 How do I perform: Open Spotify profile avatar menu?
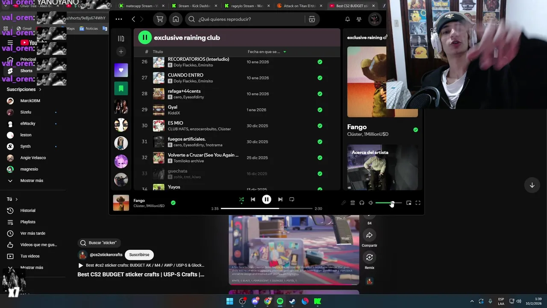[x=375, y=19]
